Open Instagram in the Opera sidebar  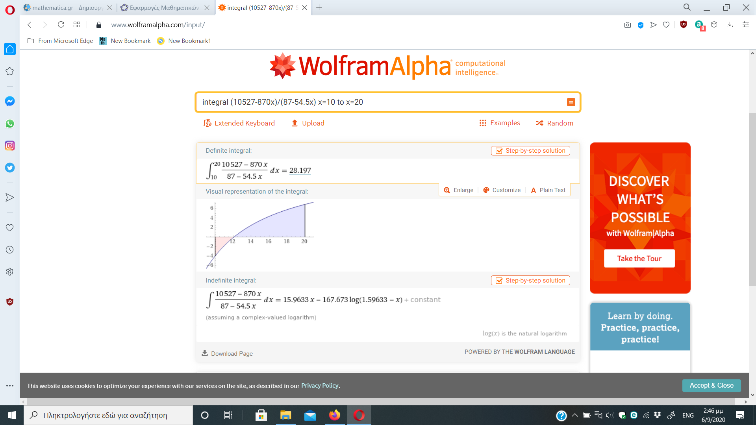[10, 146]
